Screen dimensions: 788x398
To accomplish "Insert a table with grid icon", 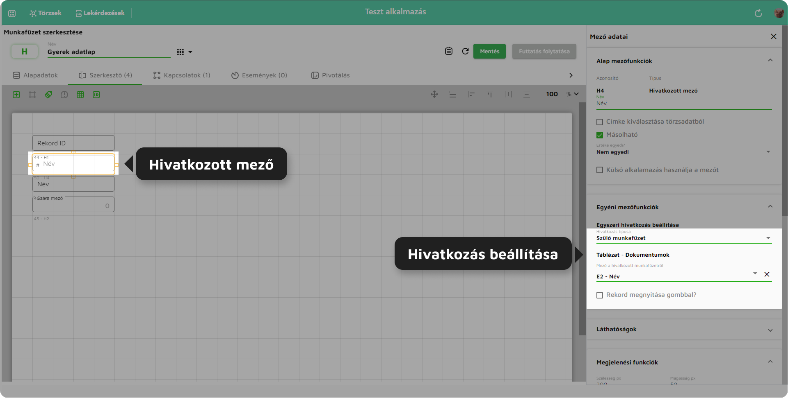I will tap(80, 95).
